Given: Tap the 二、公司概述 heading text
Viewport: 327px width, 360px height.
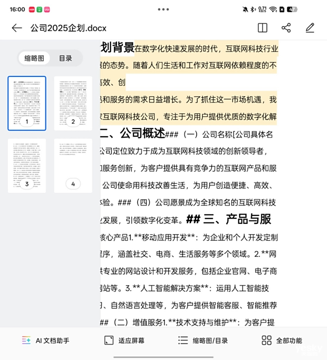Looking at the screenshot, I should click(132, 134).
